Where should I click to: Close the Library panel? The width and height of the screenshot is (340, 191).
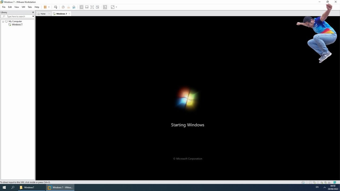click(x=33, y=12)
